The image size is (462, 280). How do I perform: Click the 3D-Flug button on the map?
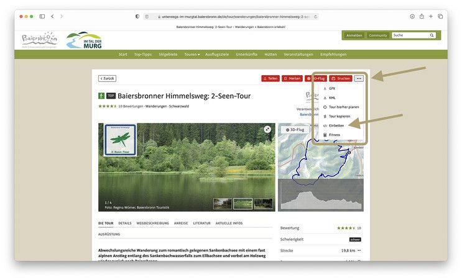pyautogui.click(x=295, y=130)
